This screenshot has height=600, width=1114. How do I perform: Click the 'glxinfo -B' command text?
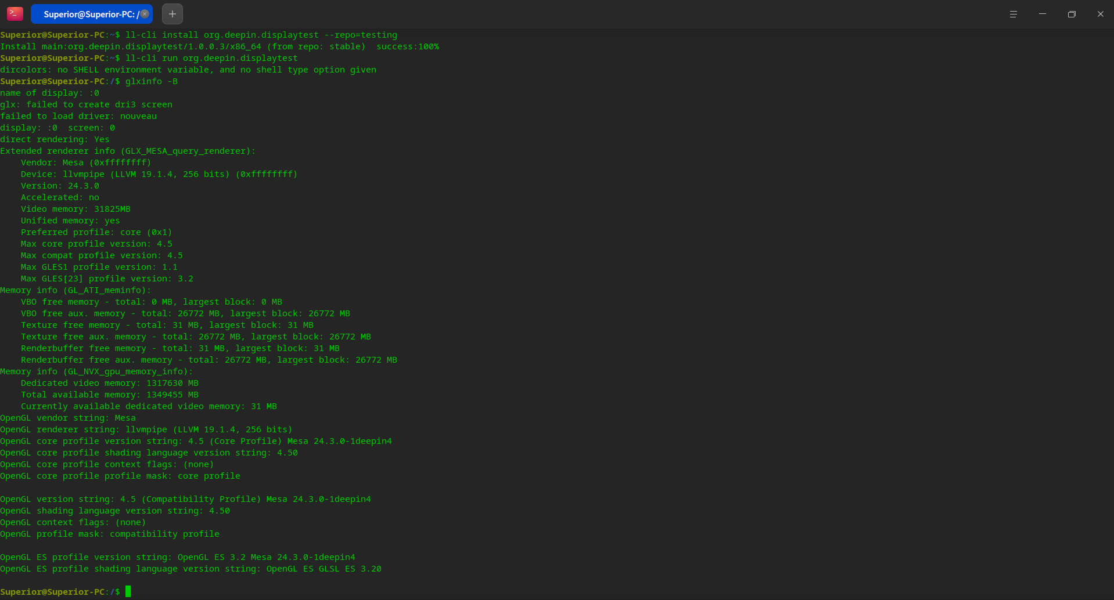[152, 81]
